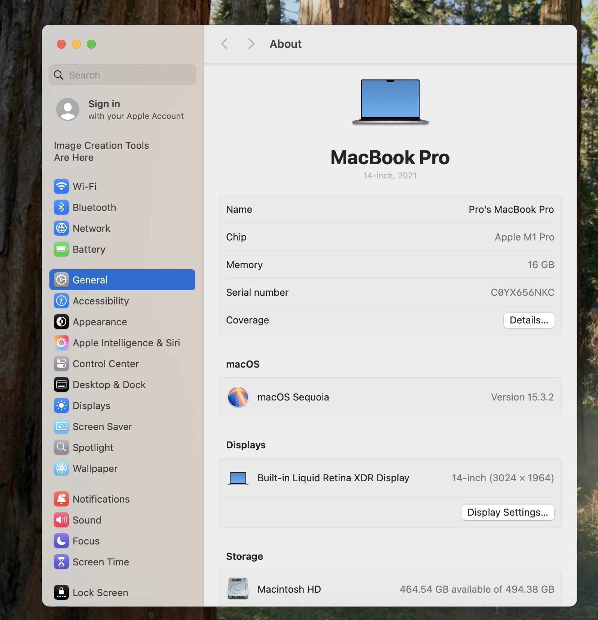Open the Appearance settings pane
Image resolution: width=598 pixels, height=620 pixels.
(100, 322)
